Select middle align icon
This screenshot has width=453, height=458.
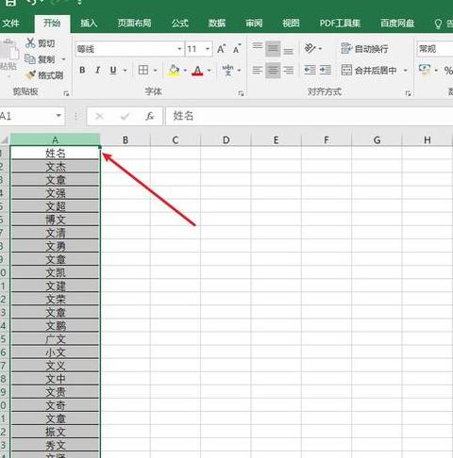pos(273,49)
